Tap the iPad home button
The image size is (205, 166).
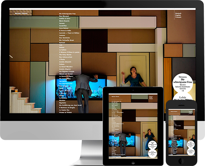click(x=133, y=163)
